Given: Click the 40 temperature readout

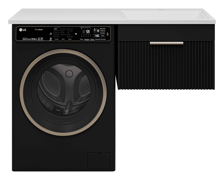Looking at the screenshot, I should tap(98, 31).
